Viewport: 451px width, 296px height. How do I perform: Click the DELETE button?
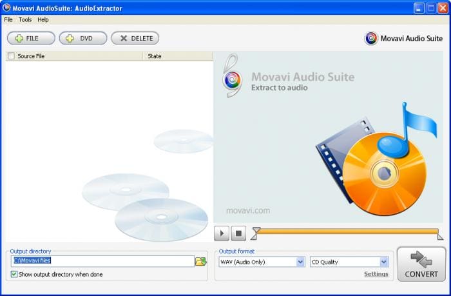135,38
